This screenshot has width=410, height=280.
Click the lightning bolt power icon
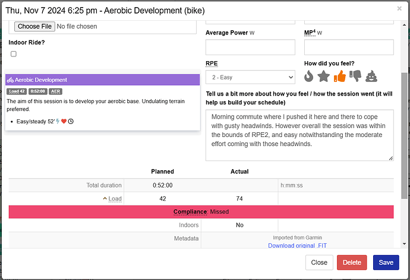pyautogui.click(x=58, y=122)
